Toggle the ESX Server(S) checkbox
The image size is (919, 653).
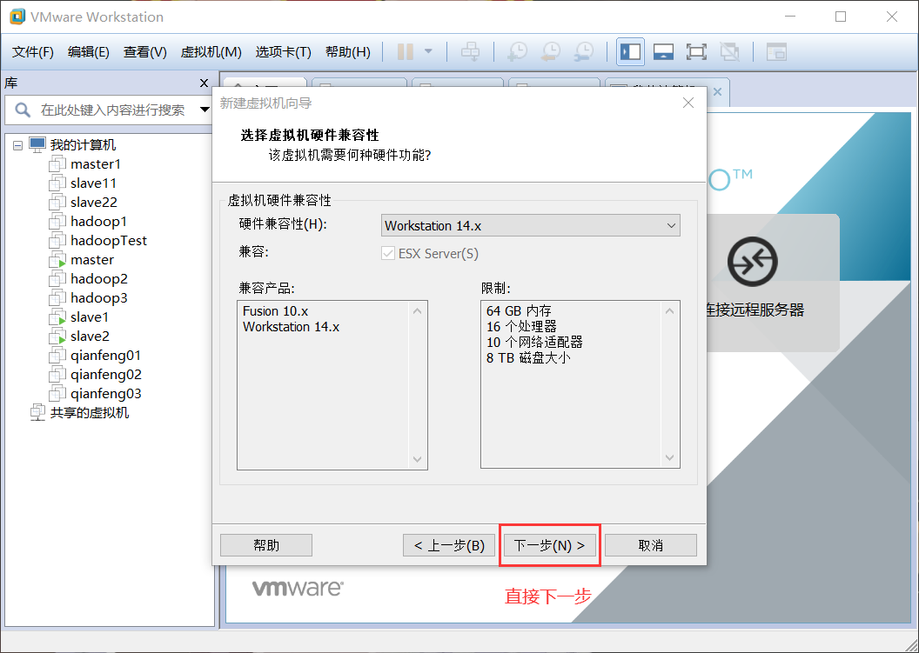[x=387, y=254]
